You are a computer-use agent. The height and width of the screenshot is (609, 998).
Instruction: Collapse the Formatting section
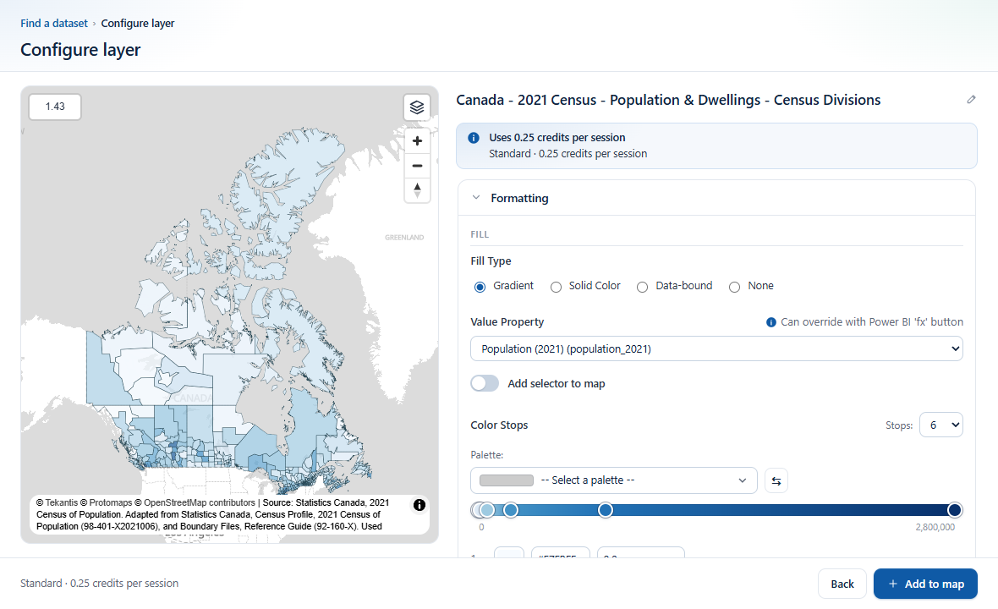coord(476,198)
